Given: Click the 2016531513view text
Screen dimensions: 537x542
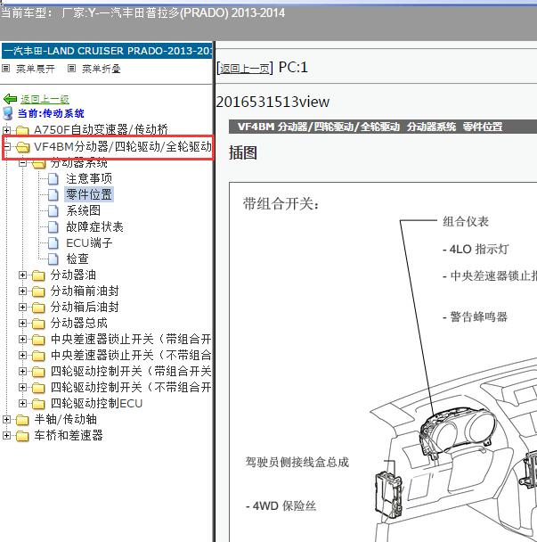Looking at the screenshot, I should [273, 102].
